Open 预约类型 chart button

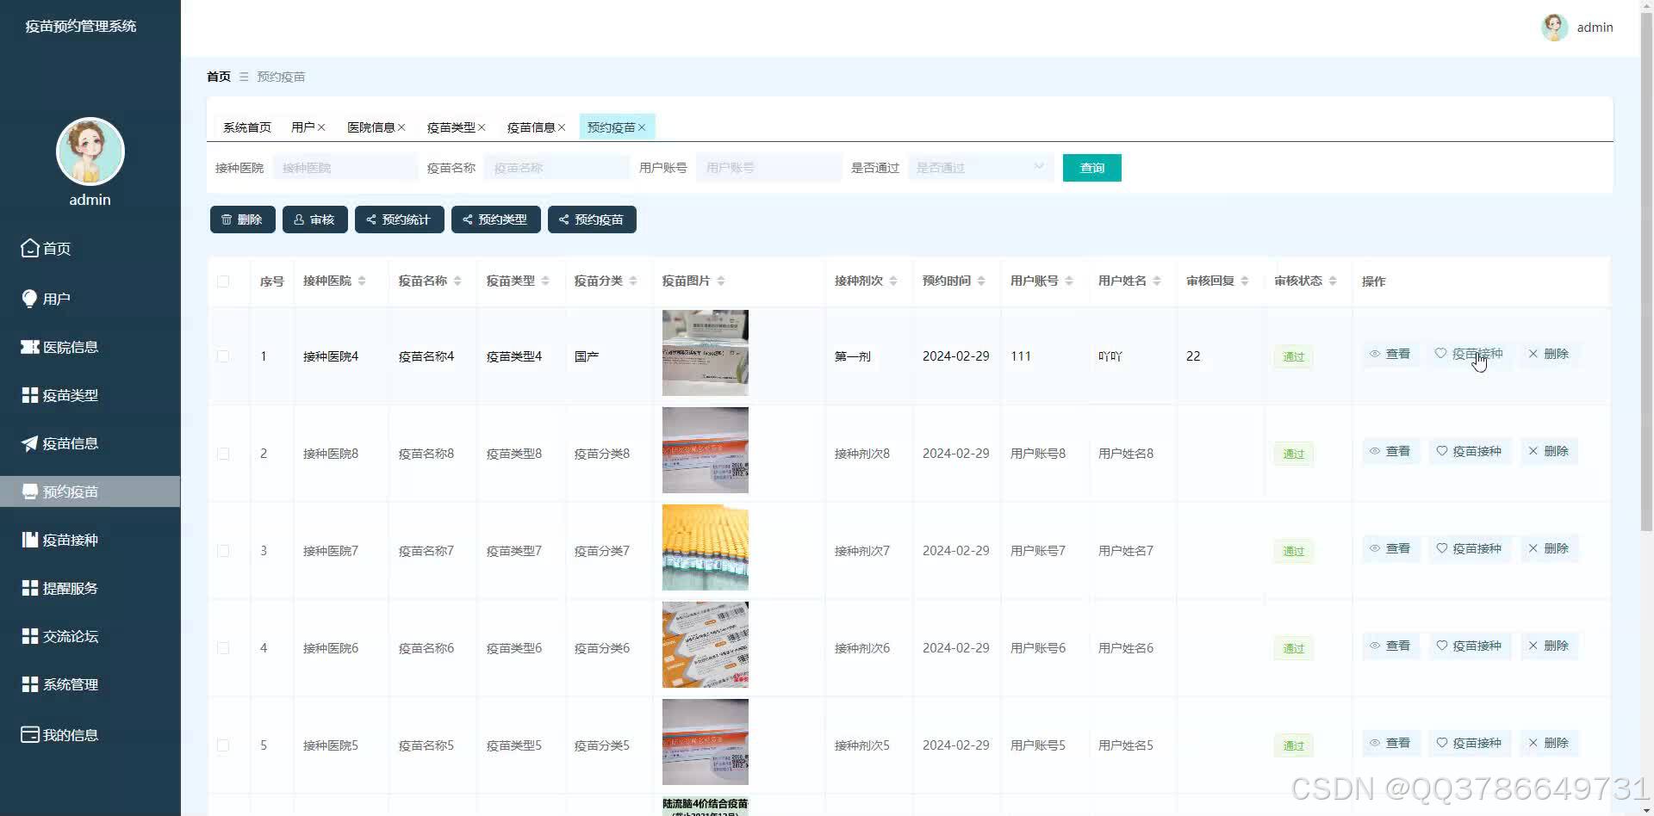pos(496,219)
